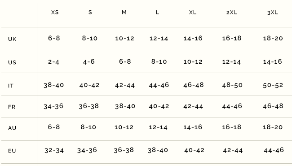Select US size 2-4 under XS

pyautogui.click(x=53, y=62)
